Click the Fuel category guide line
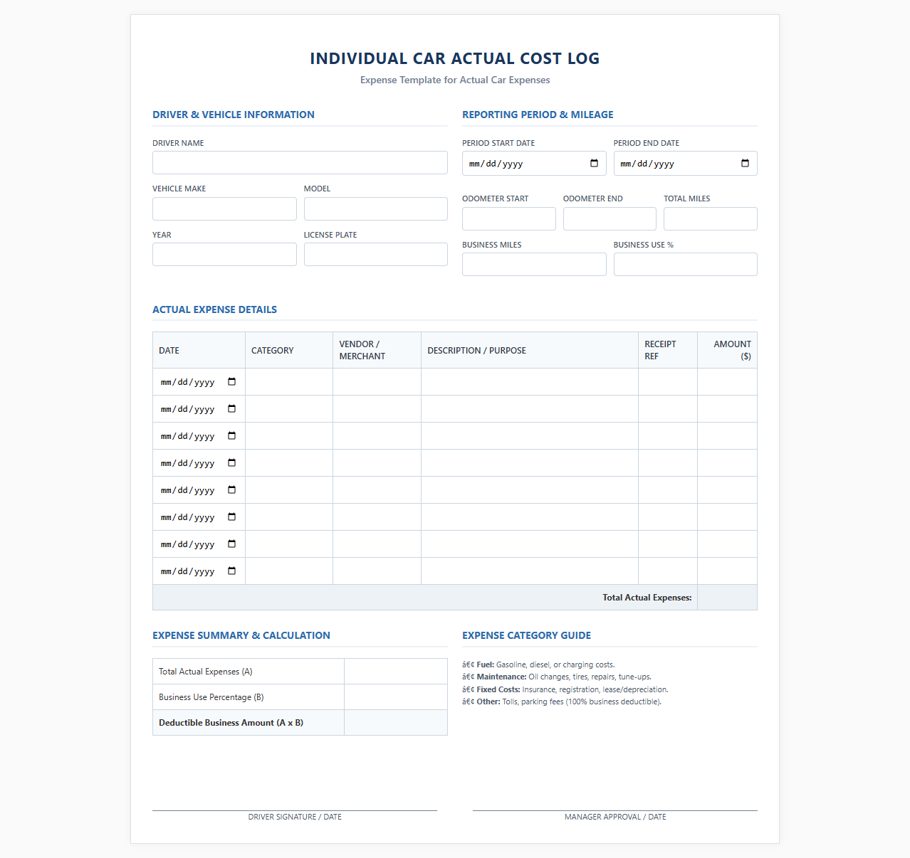910x858 pixels. point(538,664)
